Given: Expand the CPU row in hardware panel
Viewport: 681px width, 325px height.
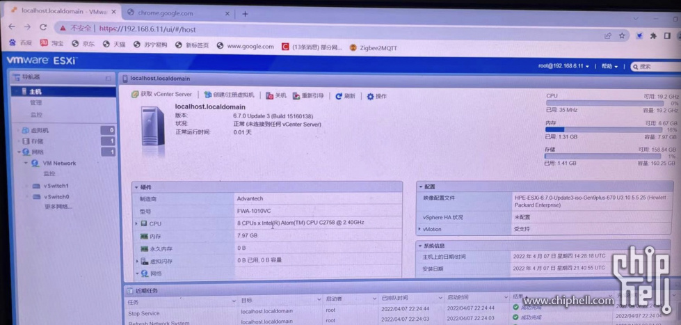Looking at the screenshot, I should coord(136,223).
